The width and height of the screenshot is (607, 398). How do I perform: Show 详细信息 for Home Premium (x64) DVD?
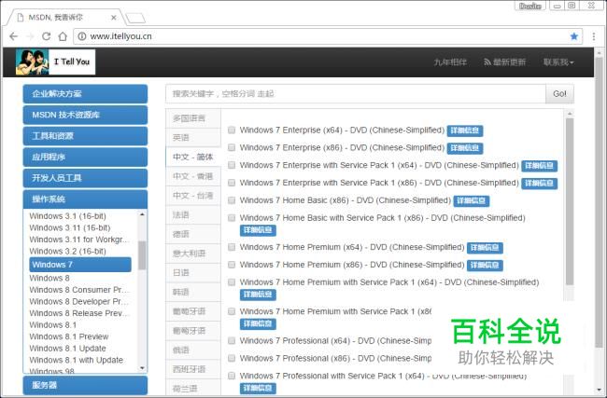[485, 248]
